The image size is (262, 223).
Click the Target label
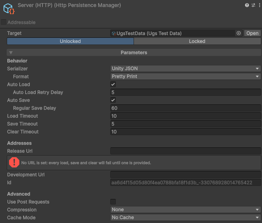tap(14, 33)
